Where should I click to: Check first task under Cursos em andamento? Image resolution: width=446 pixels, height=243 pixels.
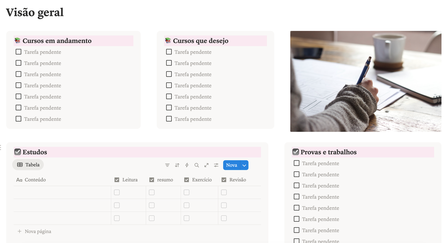point(18,52)
